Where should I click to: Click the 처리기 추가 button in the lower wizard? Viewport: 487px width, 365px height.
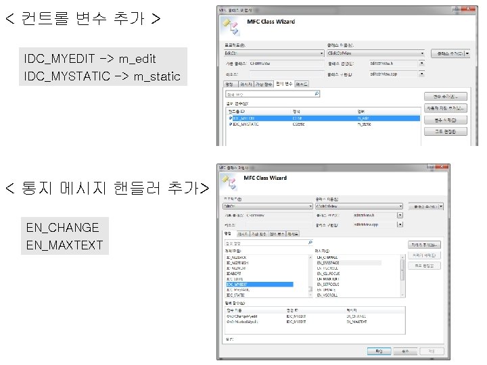point(424,245)
